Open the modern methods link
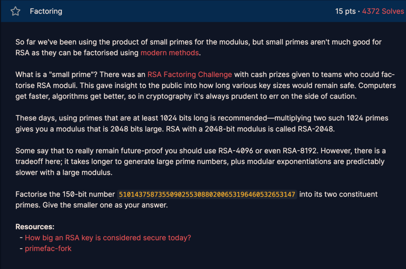 click(x=170, y=53)
